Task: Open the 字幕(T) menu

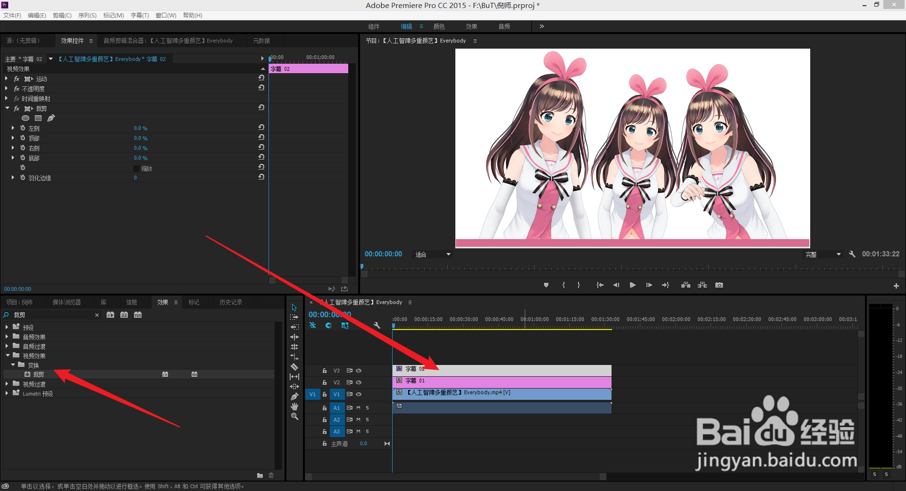Action: (x=140, y=16)
